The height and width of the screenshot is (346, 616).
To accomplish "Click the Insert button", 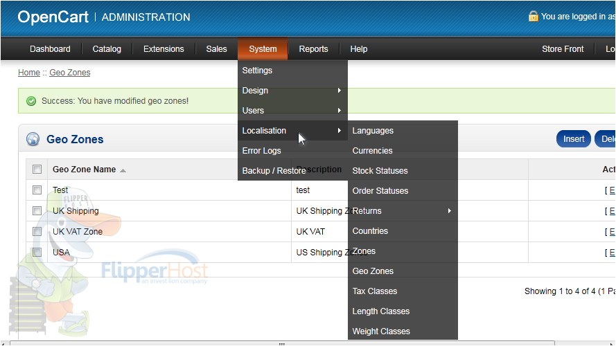I will (574, 139).
